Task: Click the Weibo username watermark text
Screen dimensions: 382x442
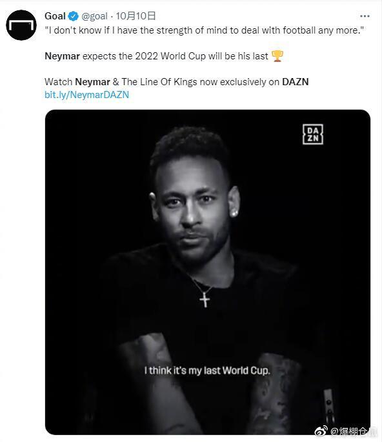Action: point(354,431)
